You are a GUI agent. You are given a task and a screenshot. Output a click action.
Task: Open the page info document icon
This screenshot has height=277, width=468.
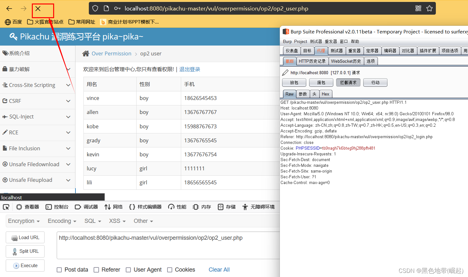pos(106,9)
